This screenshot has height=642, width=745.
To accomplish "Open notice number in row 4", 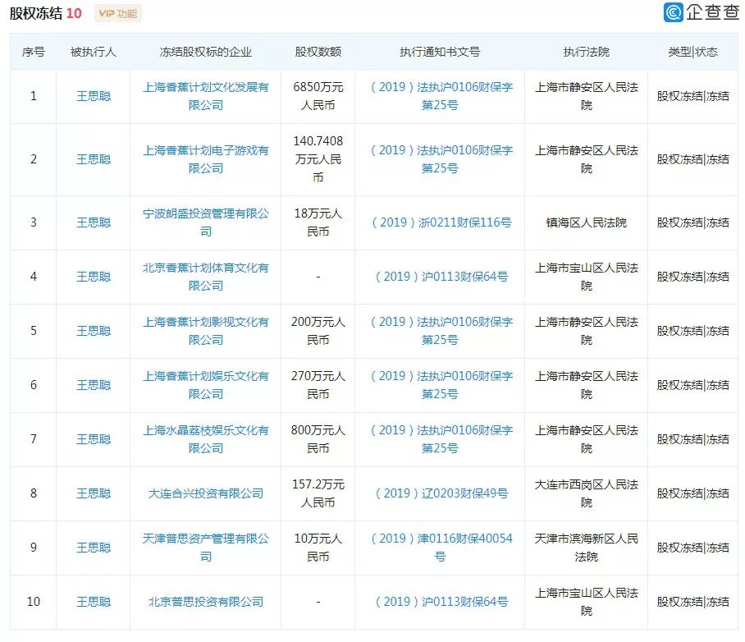I will click(x=440, y=277).
